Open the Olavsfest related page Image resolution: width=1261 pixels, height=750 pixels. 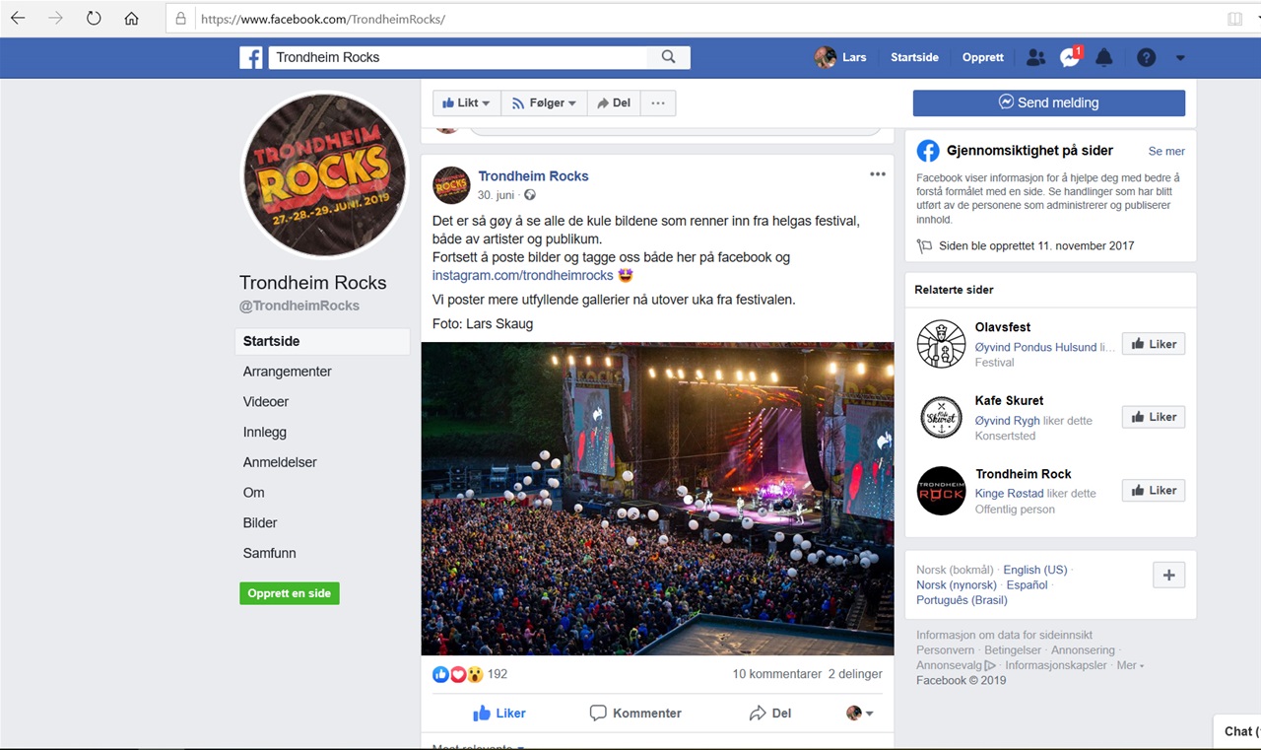(1003, 327)
